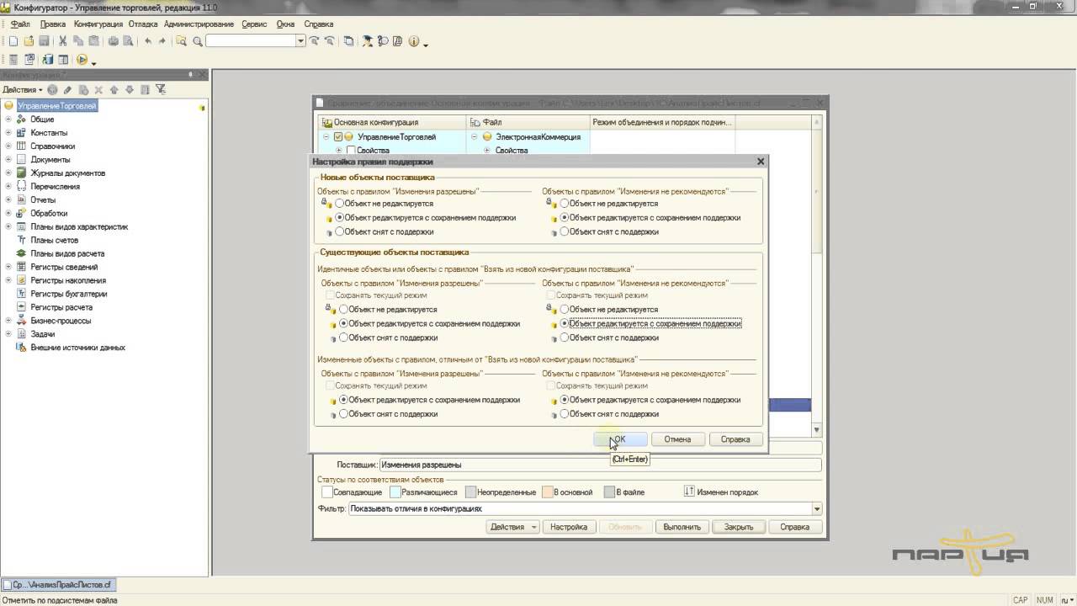Click the Redo arrow icon

[x=162, y=40]
